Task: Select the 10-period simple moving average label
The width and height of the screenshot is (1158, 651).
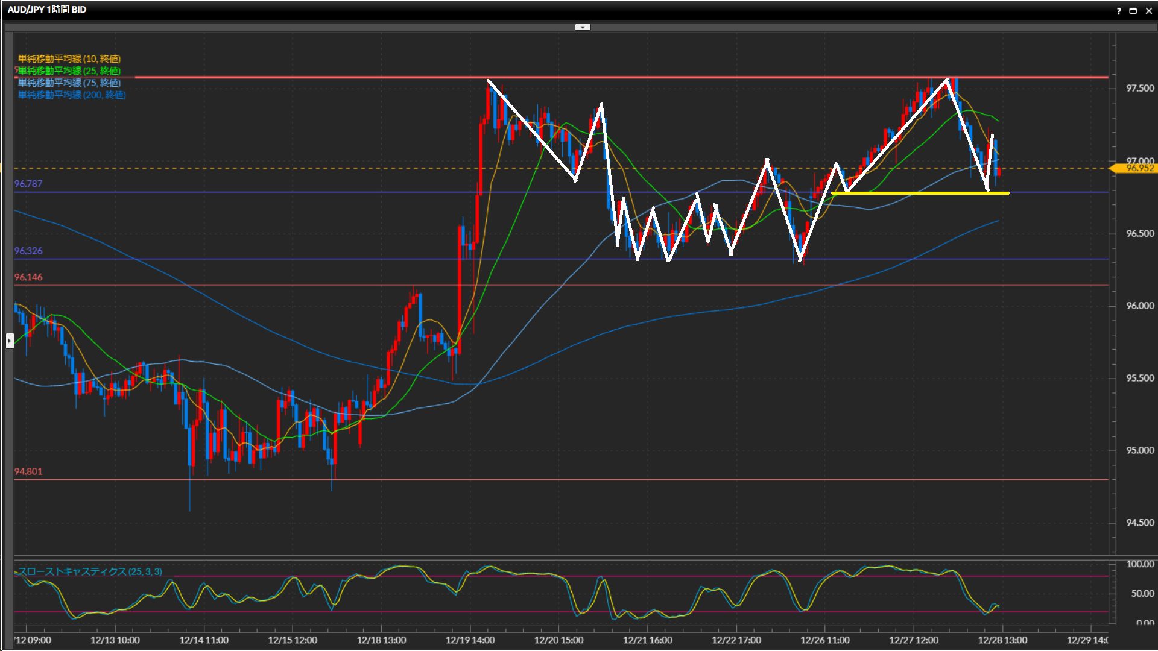Action: click(x=69, y=58)
